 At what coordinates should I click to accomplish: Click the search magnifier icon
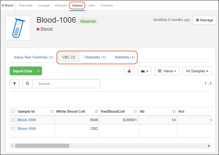click(x=27, y=84)
